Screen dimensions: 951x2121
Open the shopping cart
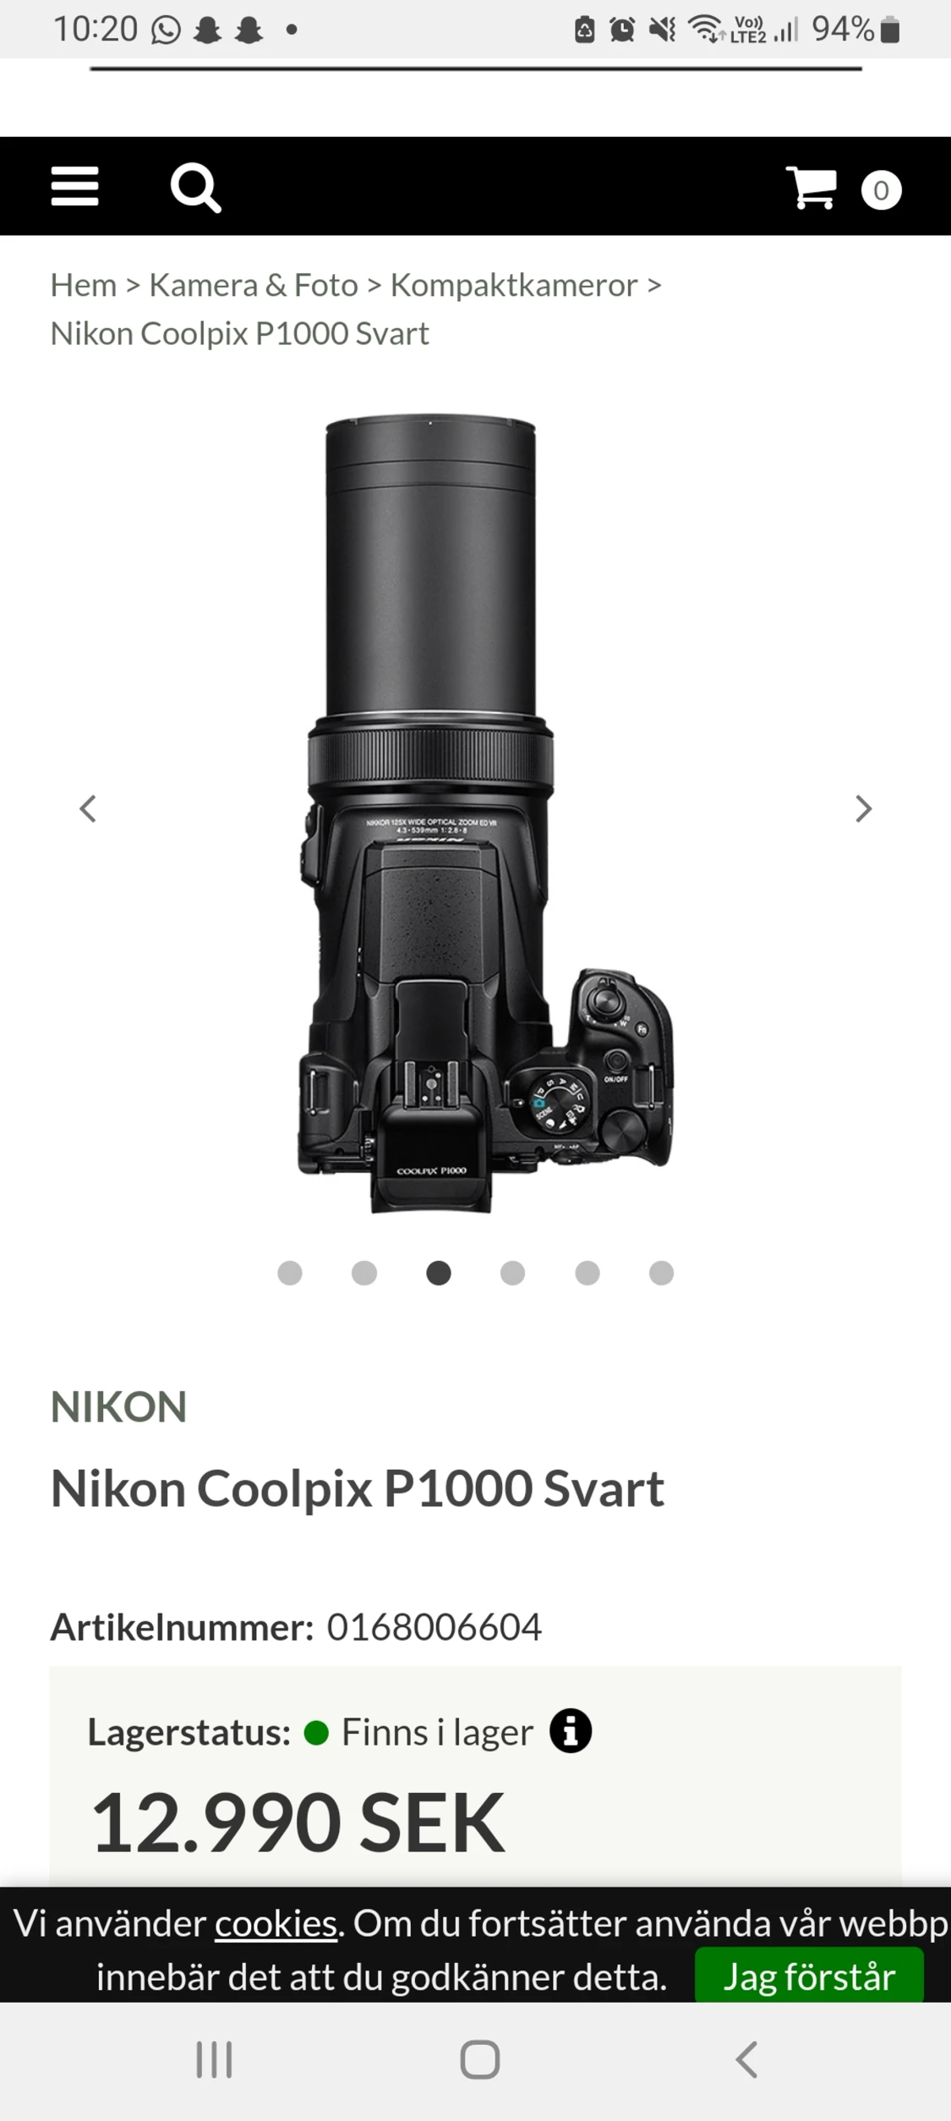tap(811, 187)
